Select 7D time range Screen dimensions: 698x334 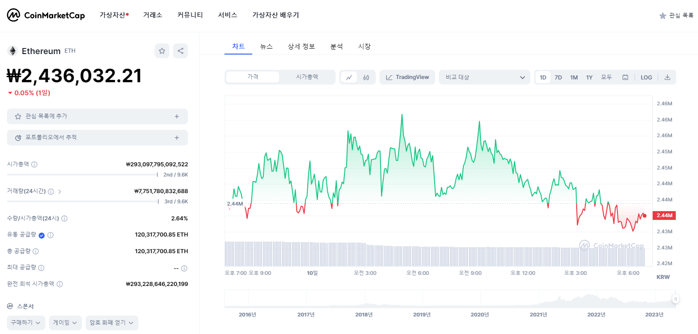558,77
